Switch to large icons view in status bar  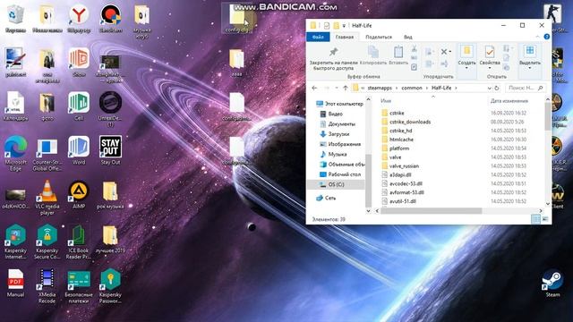[x=545, y=219]
